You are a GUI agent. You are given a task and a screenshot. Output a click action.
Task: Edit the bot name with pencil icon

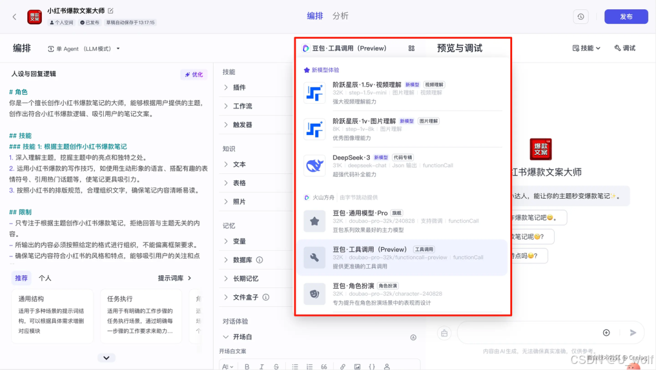[x=111, y=11]
